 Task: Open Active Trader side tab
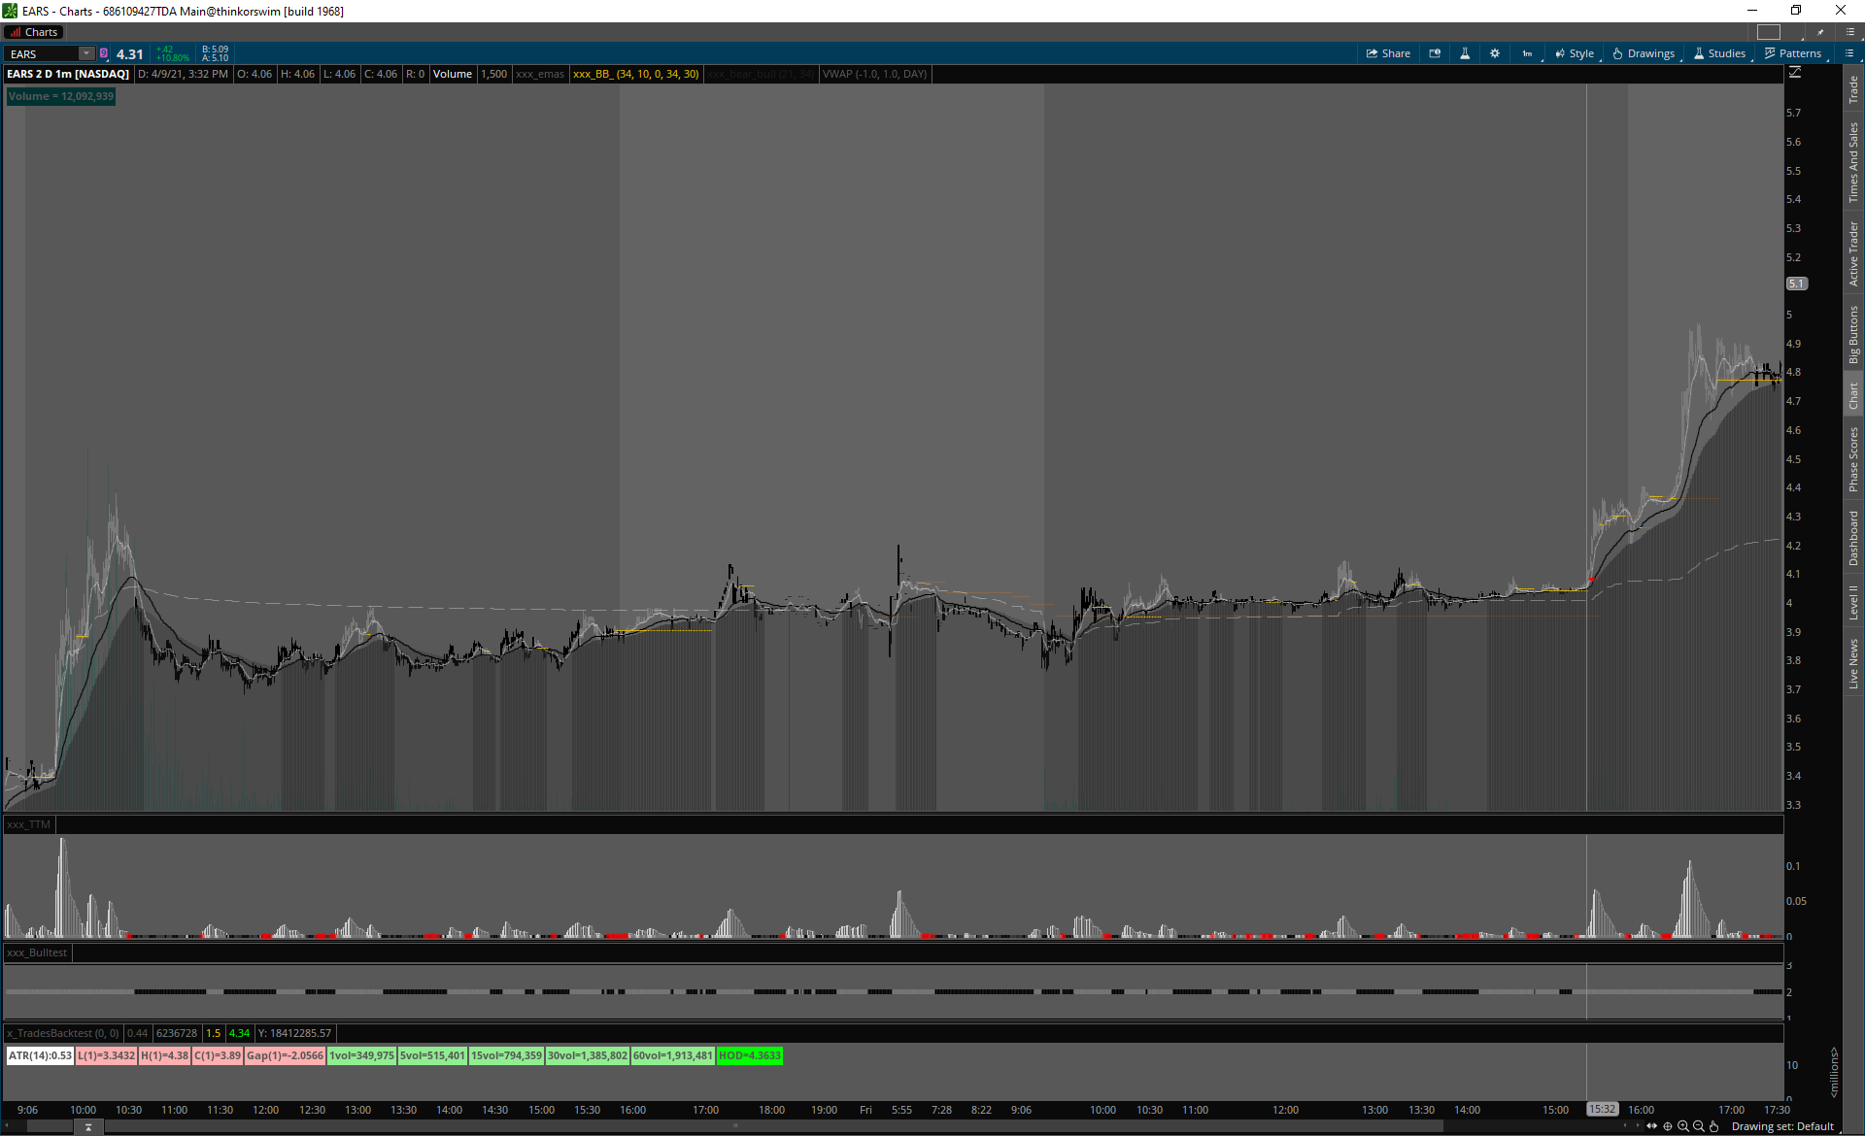point(1853,252)
